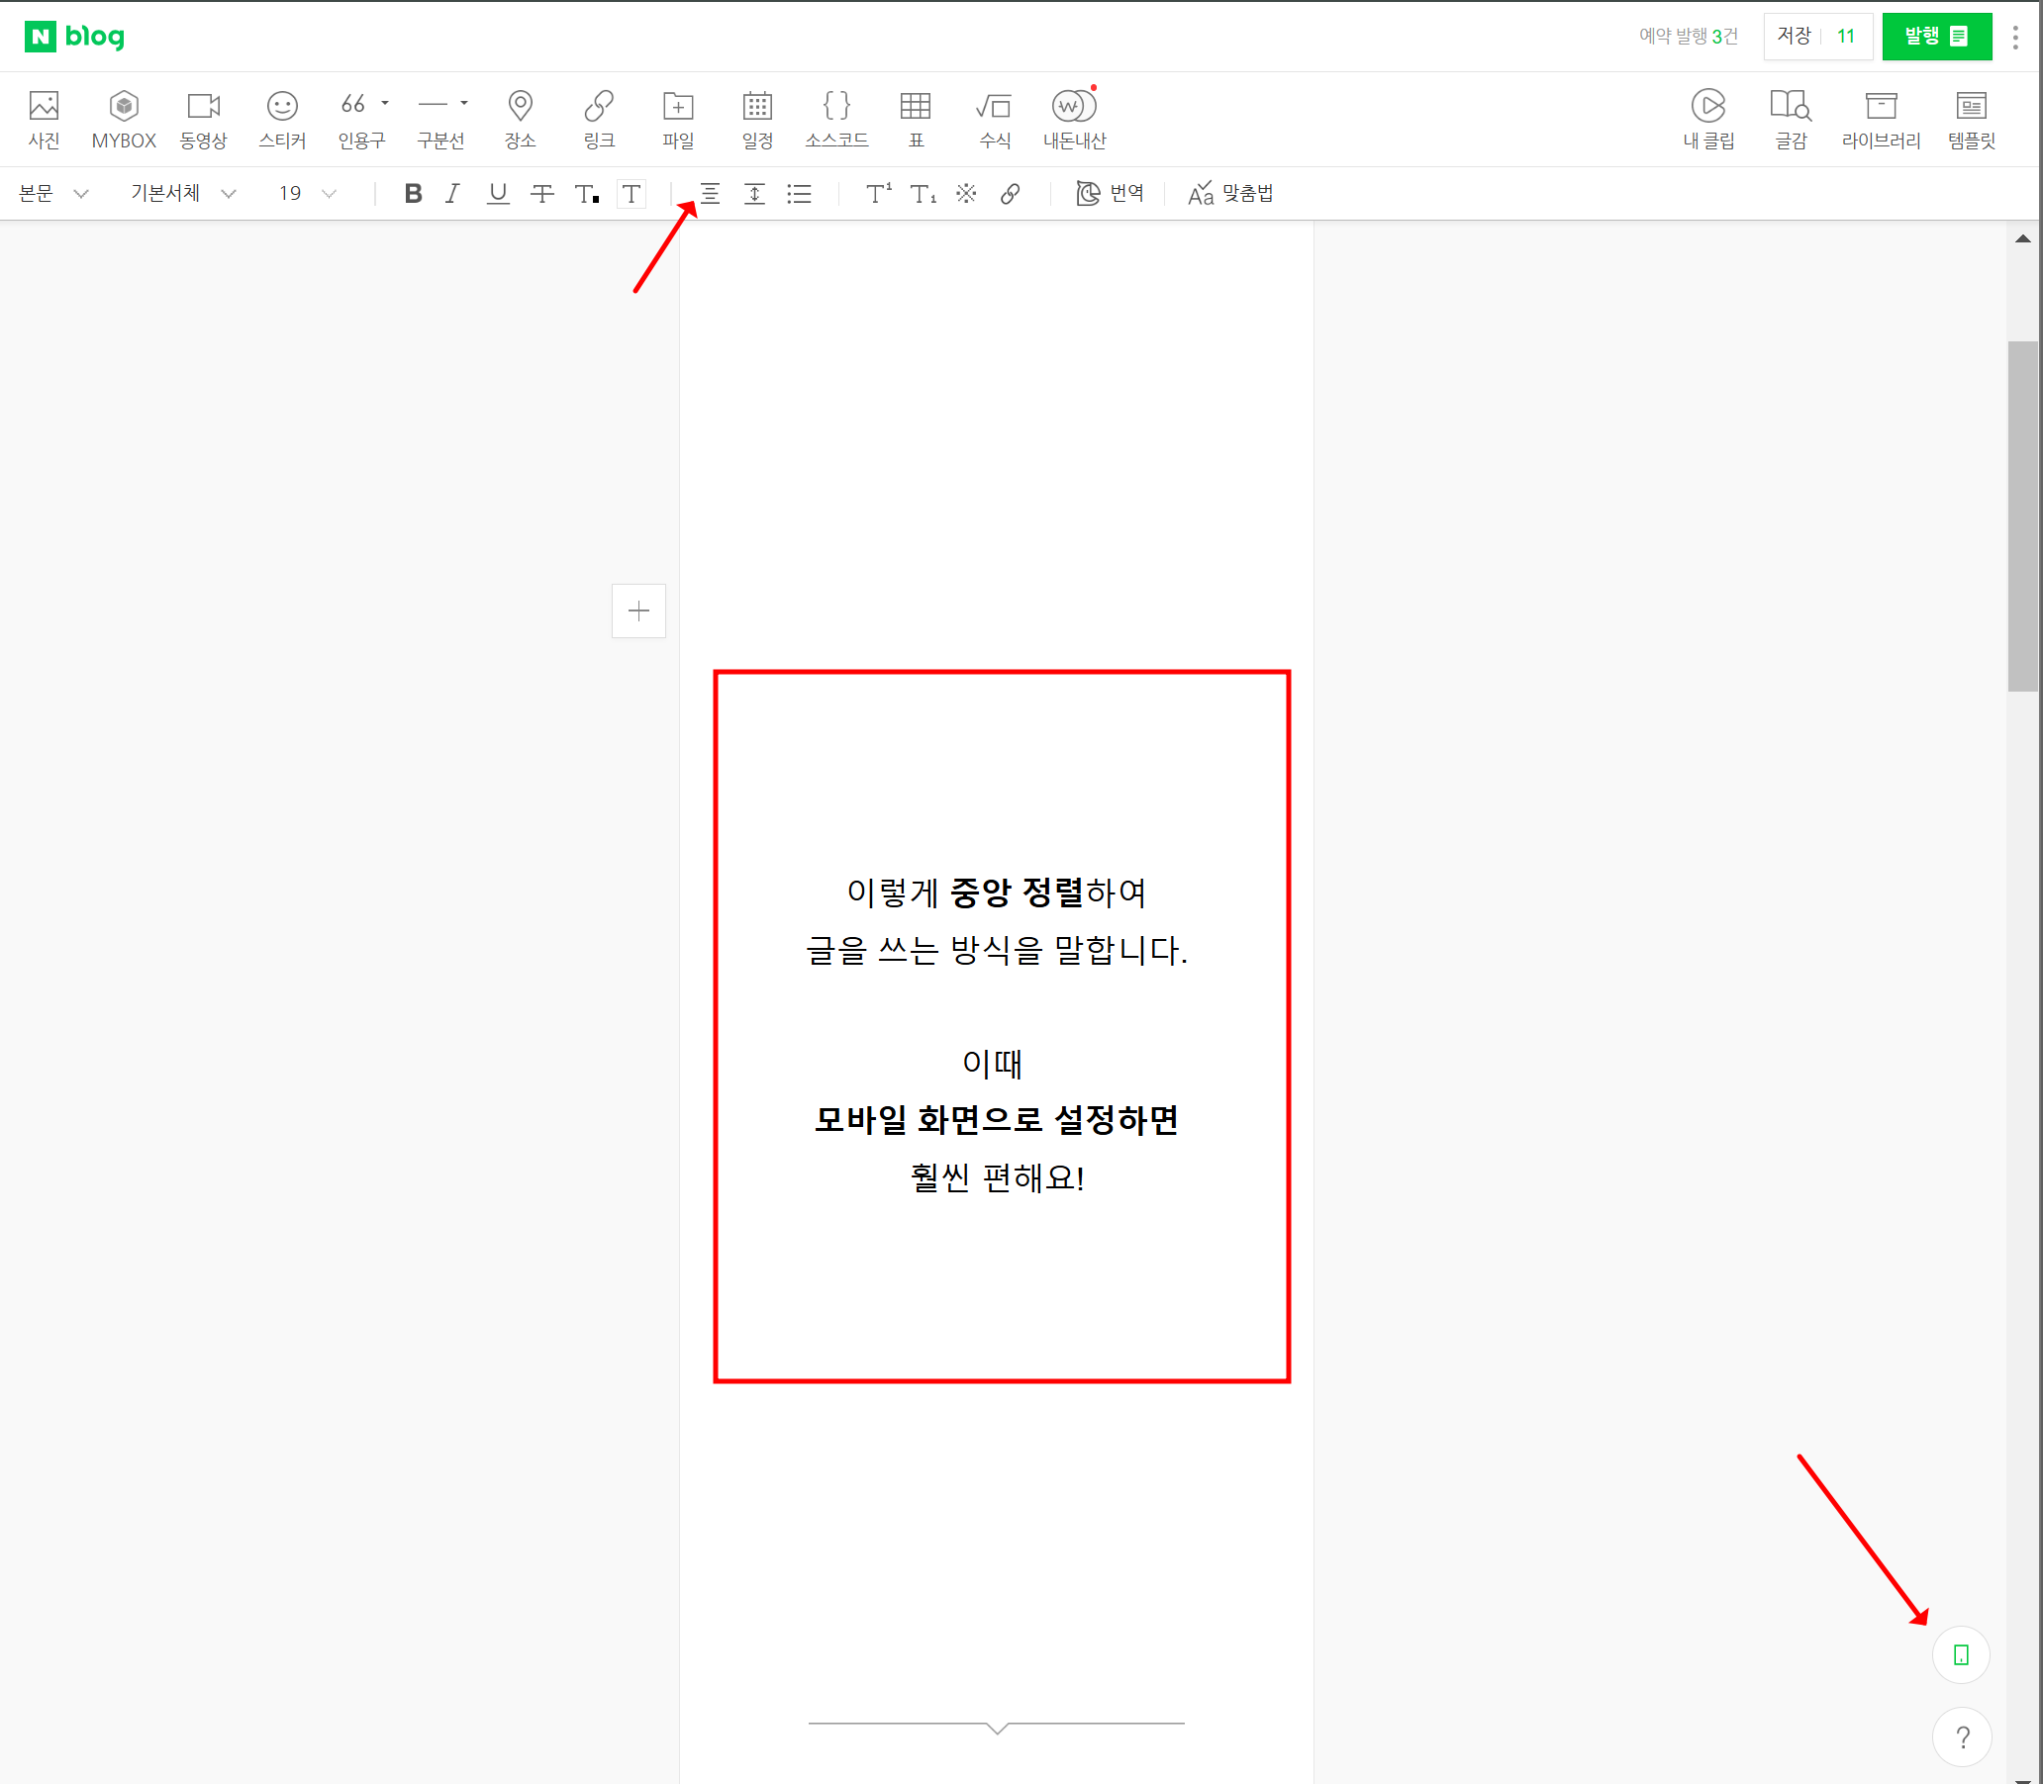Switch to mobile screen preview

[x=1960, y=1654]
